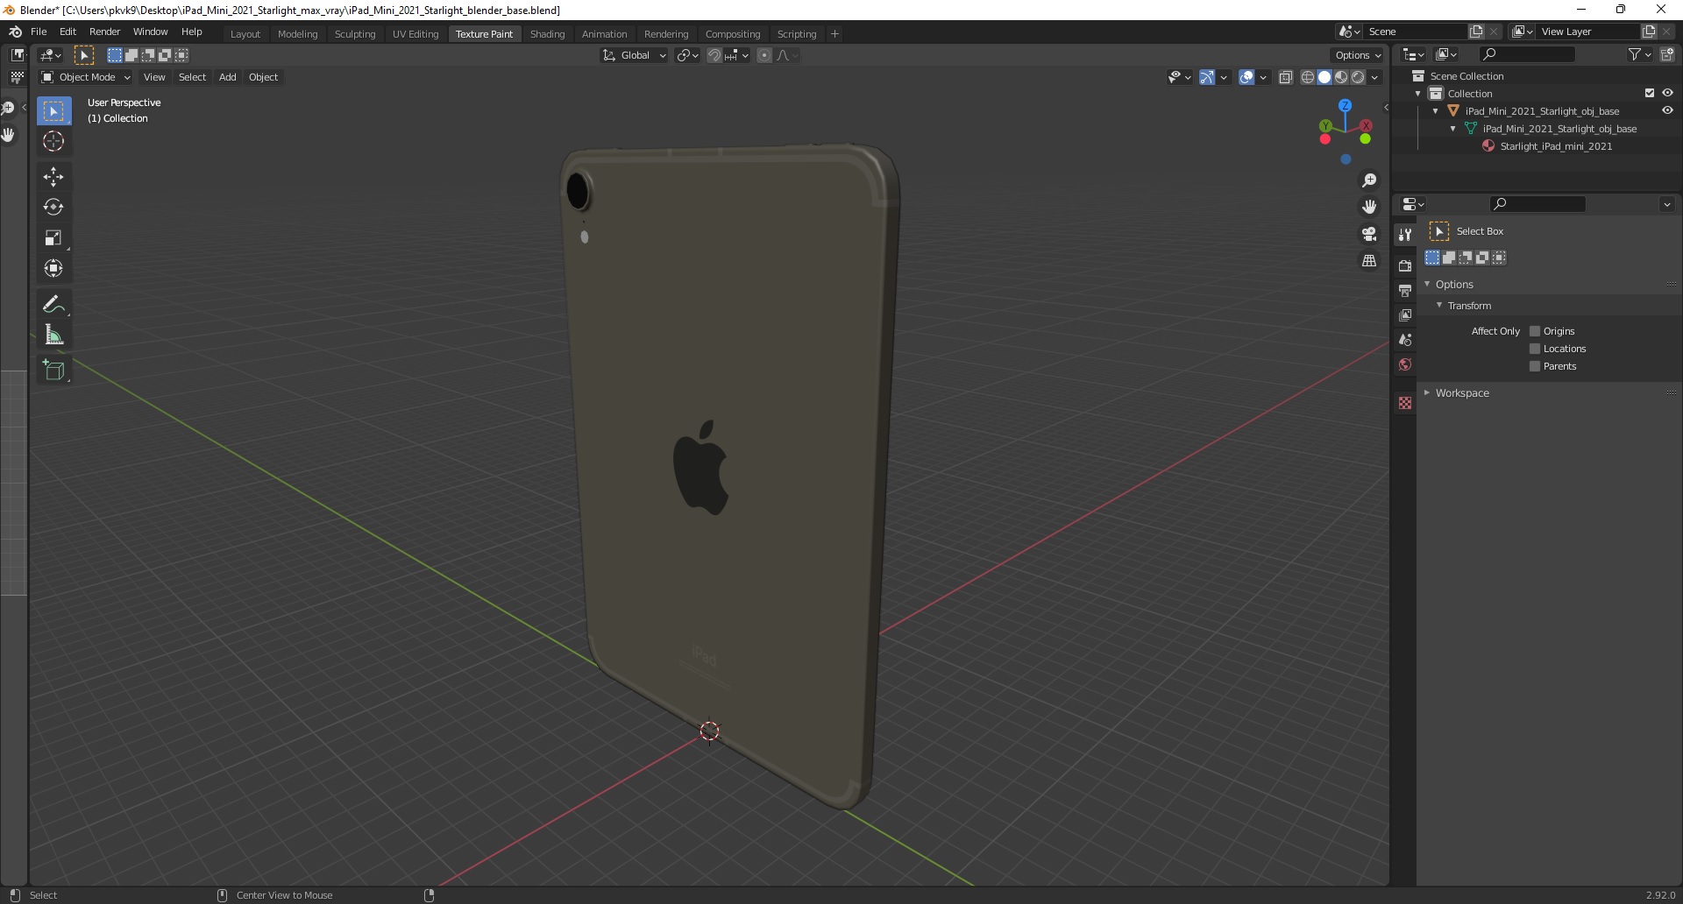Uncheck Collection exclude checkbox in outliner
Viewport: 1683px width, 904px height.
point(1650,93)
